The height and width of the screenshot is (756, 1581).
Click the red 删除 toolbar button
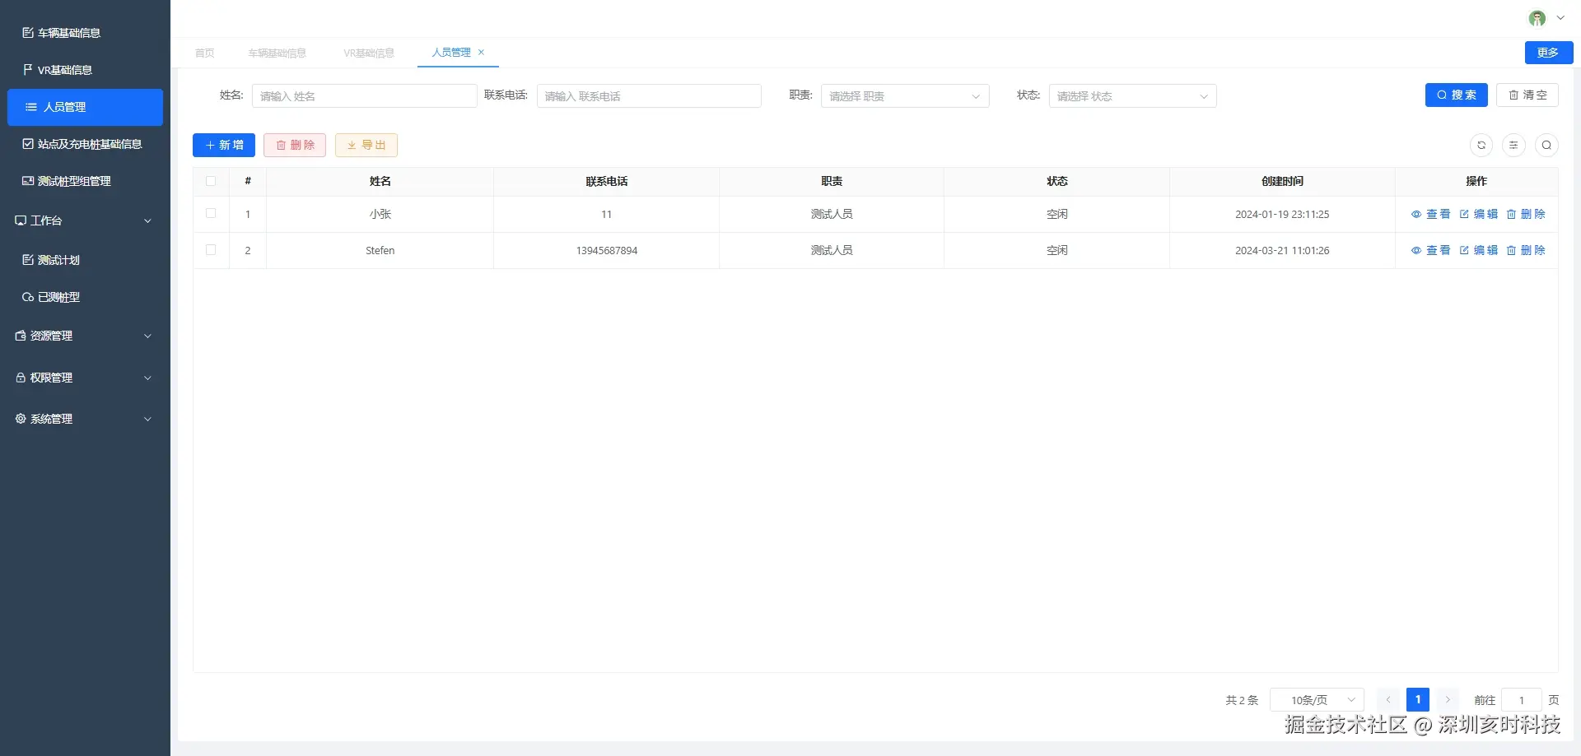point(295,145)
